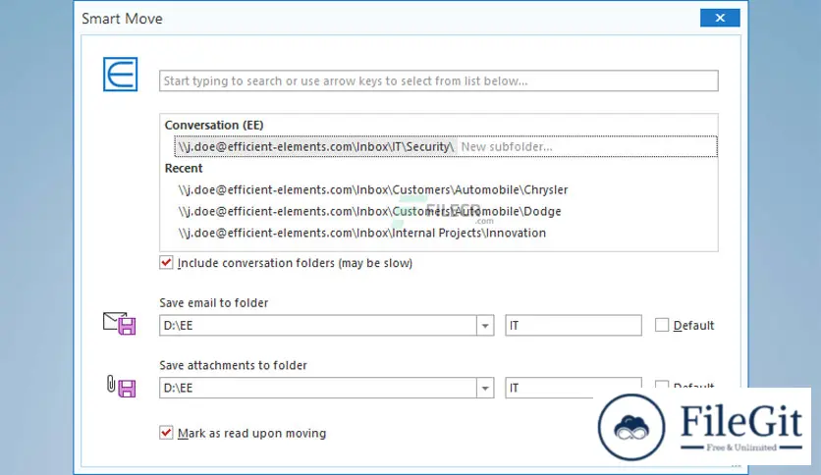821x475 pixels.
Task: Select the Inbox\IT\Security conversation folder
Action: tap(315, 147)
